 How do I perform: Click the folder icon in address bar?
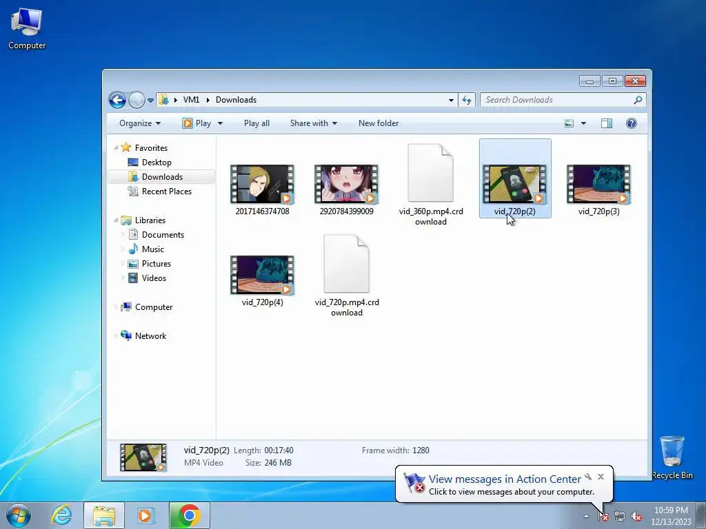point(164,100)
